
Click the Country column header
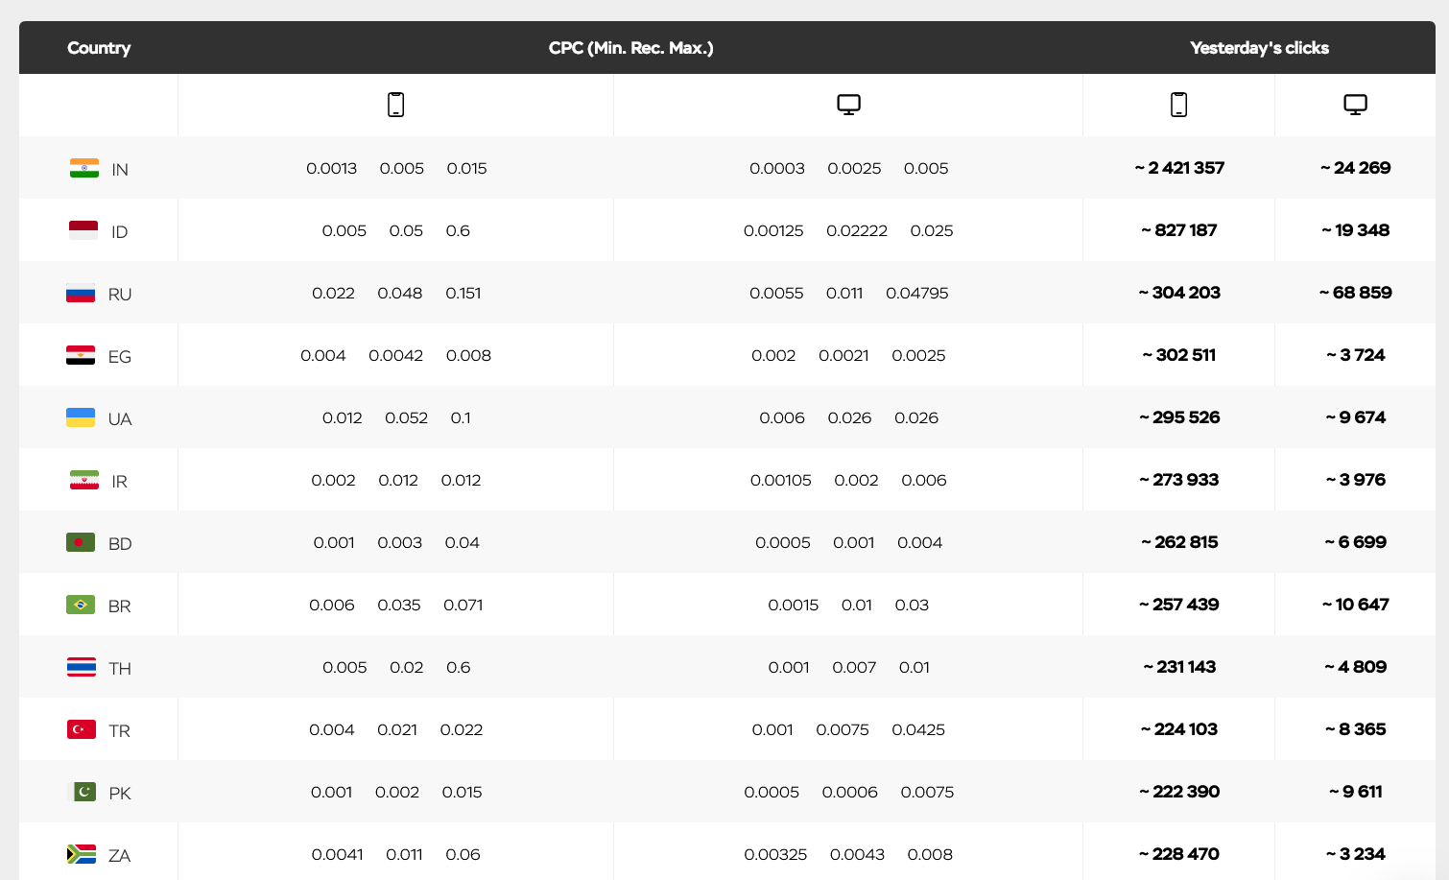(x=99, y=48)
